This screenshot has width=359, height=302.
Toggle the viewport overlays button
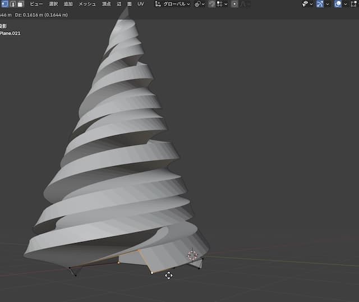[335, 4]
